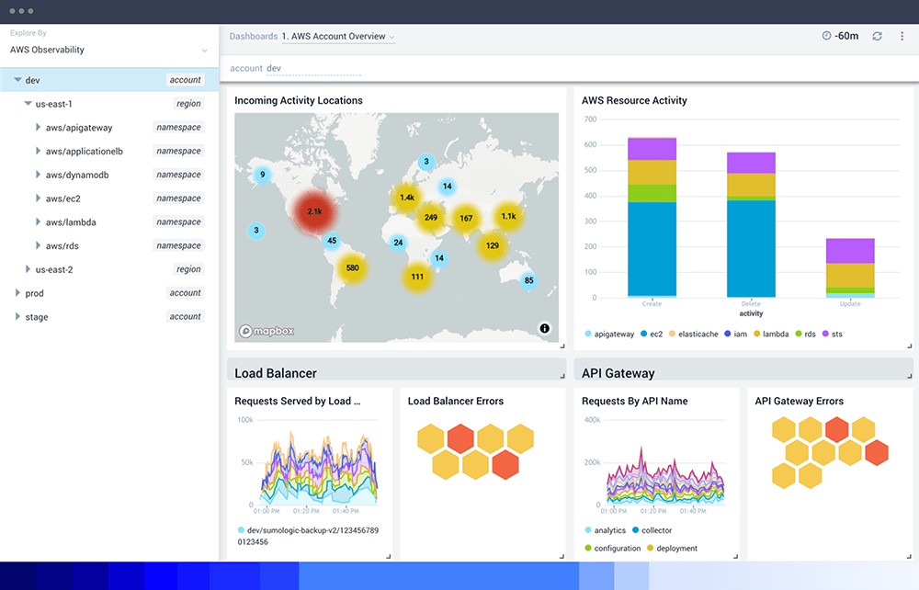Click the API Gateway Errors panel title
This screenshot has height=590, width=919.
799,402
